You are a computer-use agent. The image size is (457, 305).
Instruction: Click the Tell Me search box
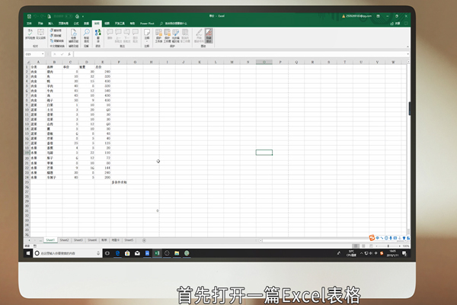click(174, 24)
